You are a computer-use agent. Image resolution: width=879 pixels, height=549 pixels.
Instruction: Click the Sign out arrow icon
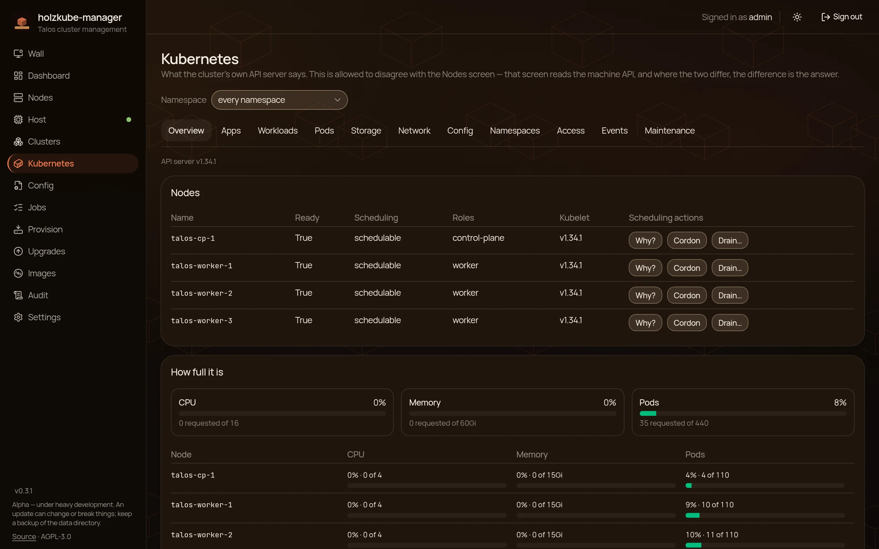[x=826, y=17]
